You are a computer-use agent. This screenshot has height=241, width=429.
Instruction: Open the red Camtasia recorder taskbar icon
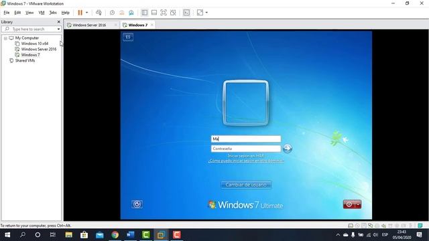coord(177,235)
